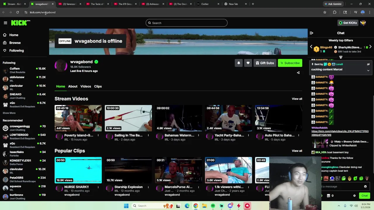Reload the page in Chrome
374x210 pixels.
coord(18,12)
